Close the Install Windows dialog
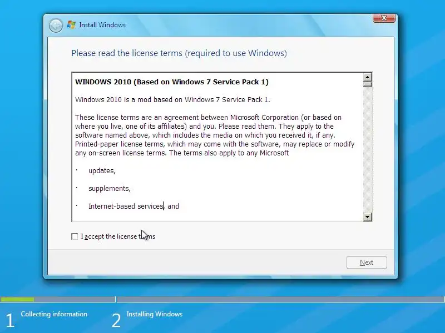Image resolution: width=445 pixels, height=333 pixels. click(384, 18)
